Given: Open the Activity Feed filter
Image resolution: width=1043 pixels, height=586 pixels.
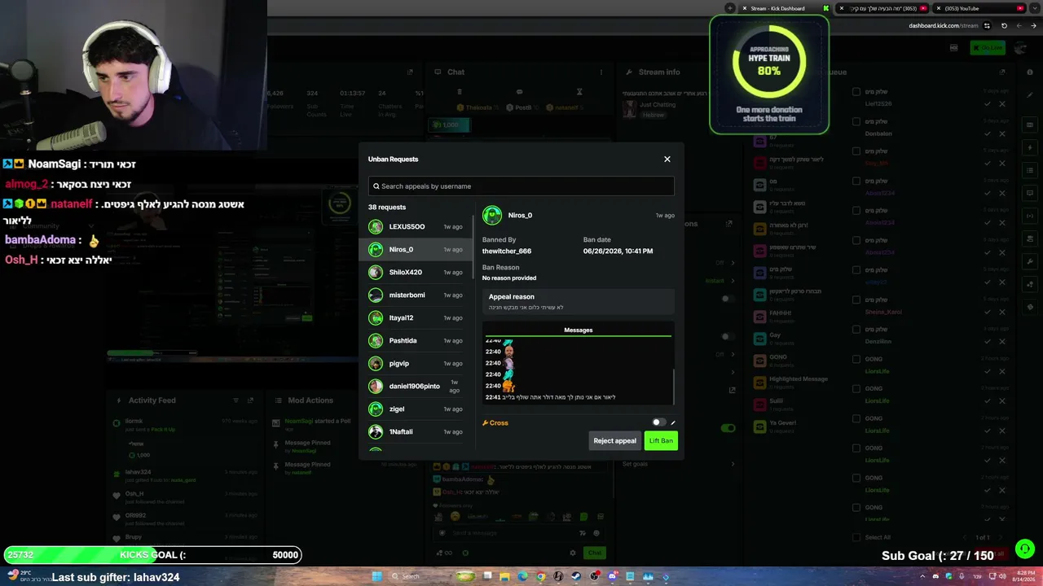Looking at the screenshot, I should (x=236, y=400).
